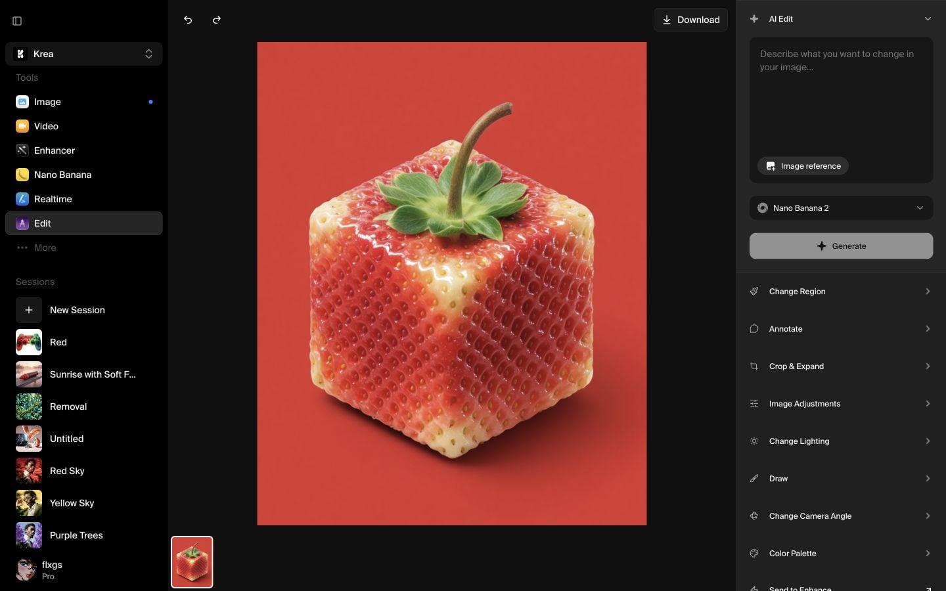Click the Change Region brush icon
This screenshot has height=591, width=946.
pos(754,292)
